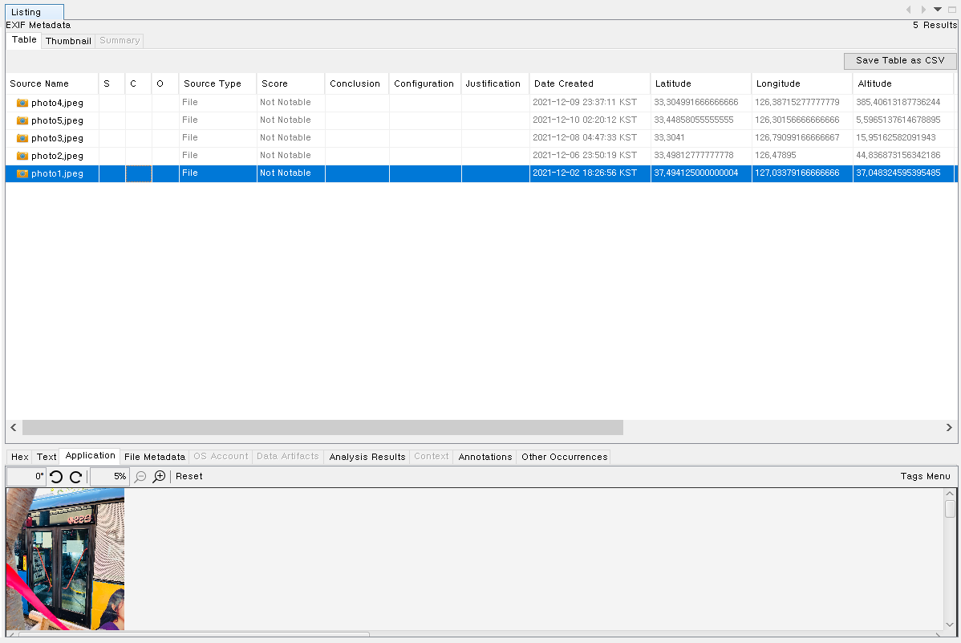961x643 pixels.
Task: Open the Listing tab
Action: pyautogui.click(x=34, y=12)
